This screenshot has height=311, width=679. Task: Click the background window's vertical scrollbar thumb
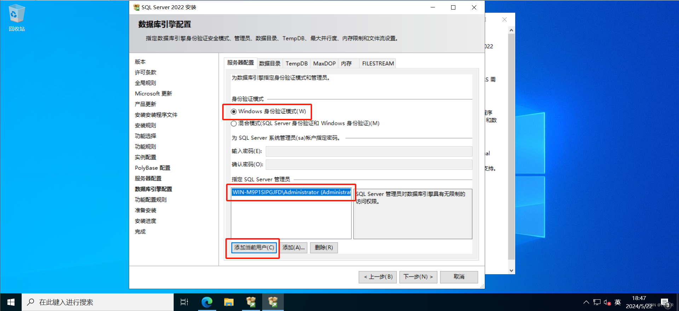coord(511,147)
